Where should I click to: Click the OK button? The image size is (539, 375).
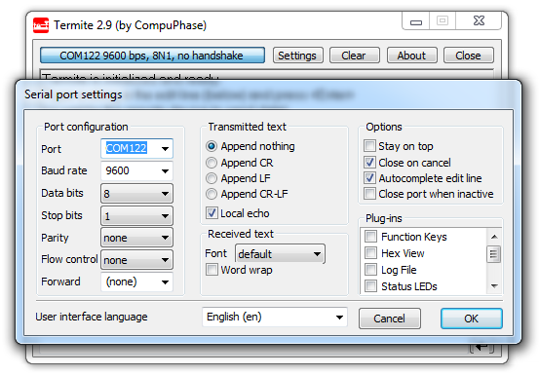point(472,319)
